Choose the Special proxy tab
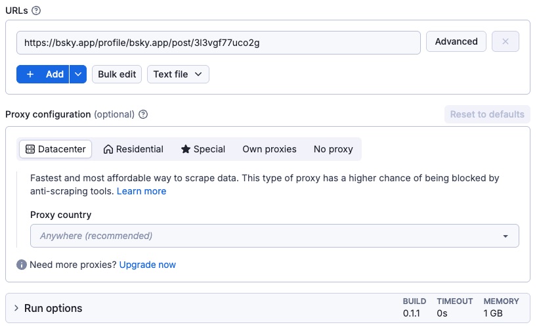Image resolution: width=539 pixels, height=329 pixels. point(203,149)
